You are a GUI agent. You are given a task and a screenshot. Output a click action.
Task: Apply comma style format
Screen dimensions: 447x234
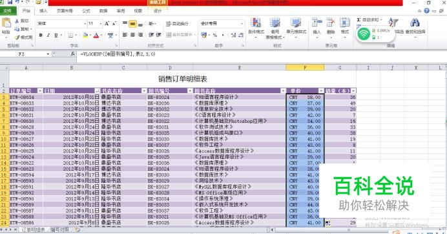(223, 35)
